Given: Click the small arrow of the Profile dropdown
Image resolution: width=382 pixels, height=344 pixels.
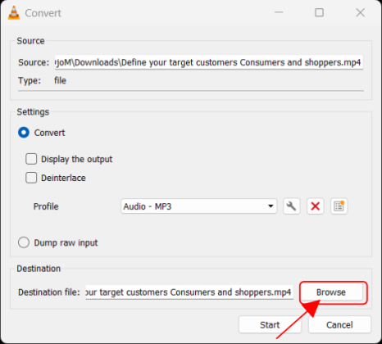Looking at the screenshot, I should (271, 206).
